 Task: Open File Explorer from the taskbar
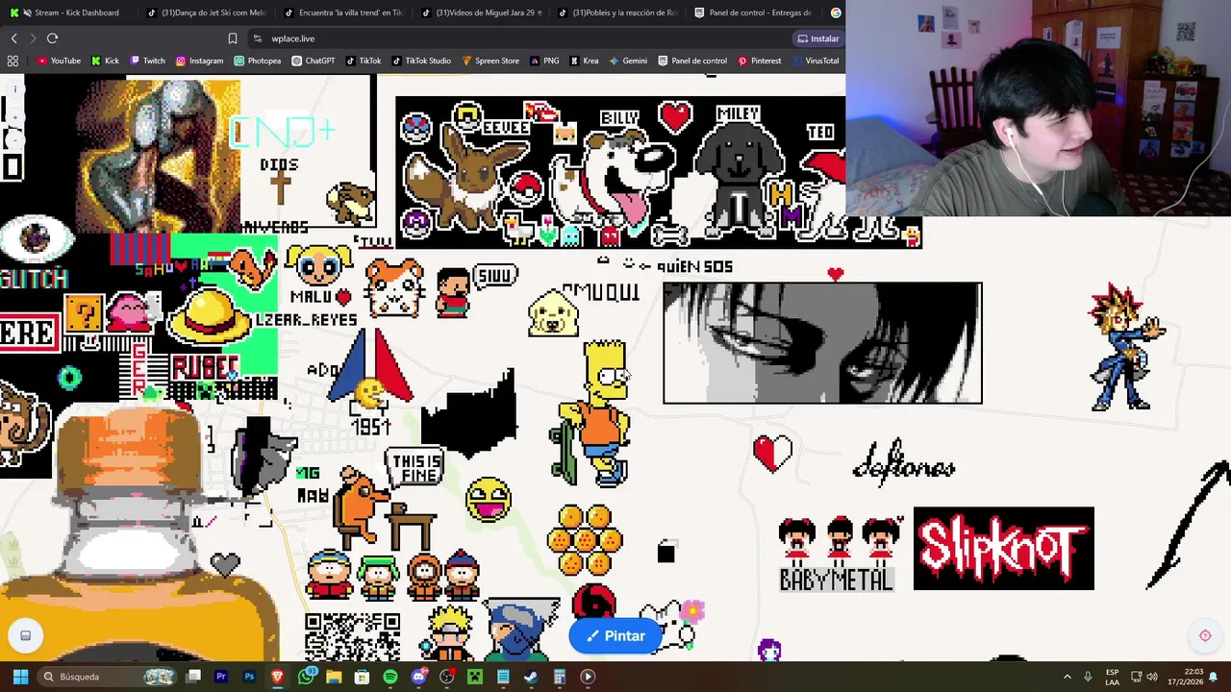pyautogui.click(x=334, y=677)
